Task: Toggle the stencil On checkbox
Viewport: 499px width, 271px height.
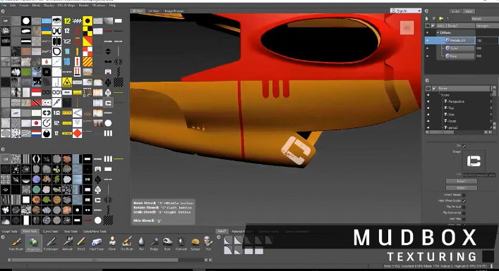Action: [x=464, y=146]
